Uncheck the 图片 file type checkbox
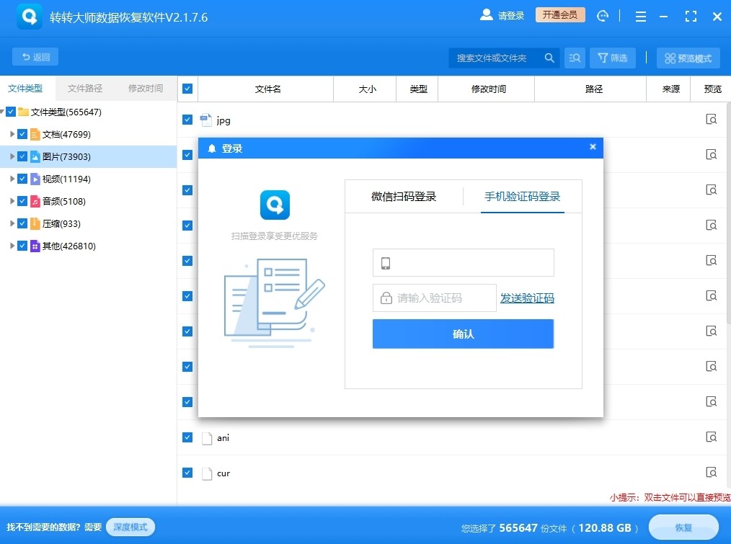 tap(21, 156)
